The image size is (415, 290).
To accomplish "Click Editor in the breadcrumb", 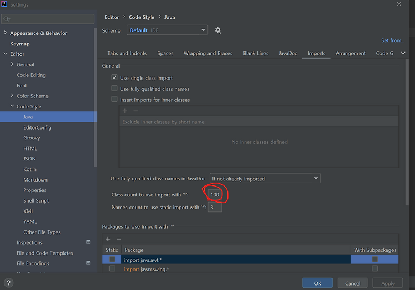I will (x=112, y=17).
